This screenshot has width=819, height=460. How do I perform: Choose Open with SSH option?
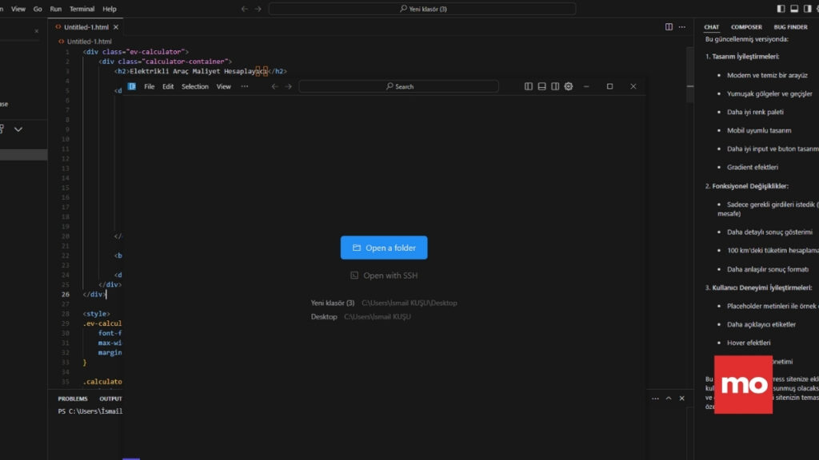(384, 276)
